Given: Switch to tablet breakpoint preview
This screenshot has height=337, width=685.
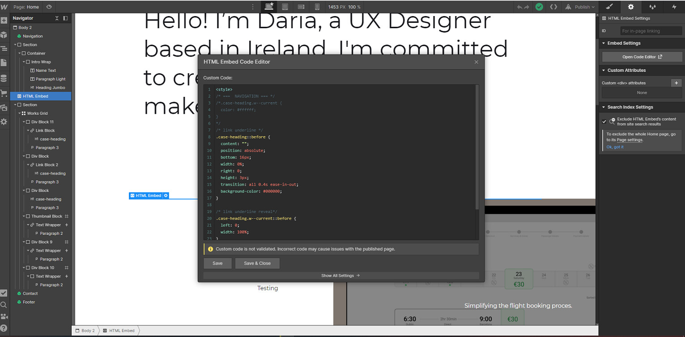Looking at the screenshot, I should click(x=285, y=7).
